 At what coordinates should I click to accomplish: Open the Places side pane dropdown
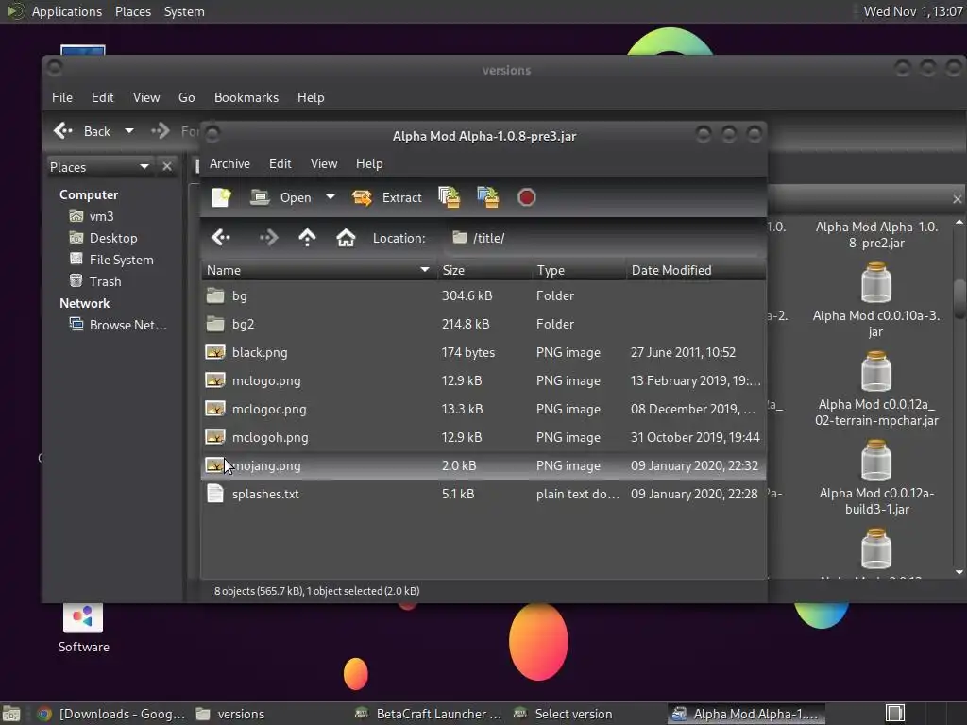point(100,167)
